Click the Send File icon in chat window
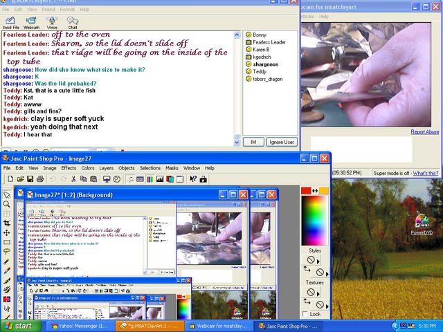 (x=11, y=23)
